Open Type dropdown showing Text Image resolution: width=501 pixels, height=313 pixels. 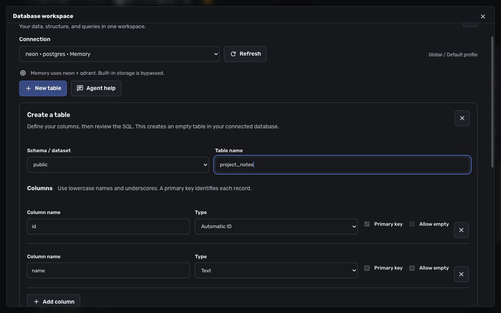click(276, 270)
